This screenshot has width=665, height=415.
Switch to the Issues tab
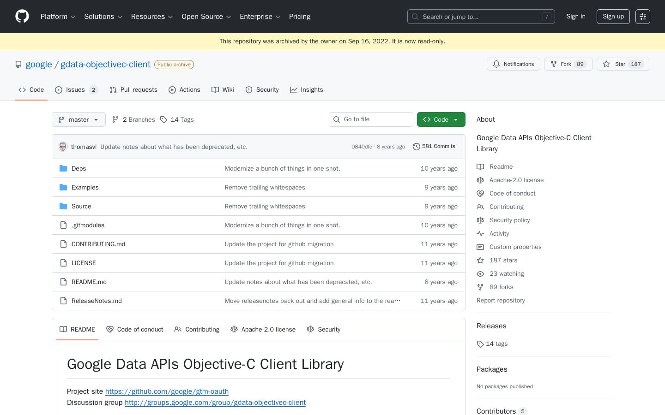(x=76, y=90)
